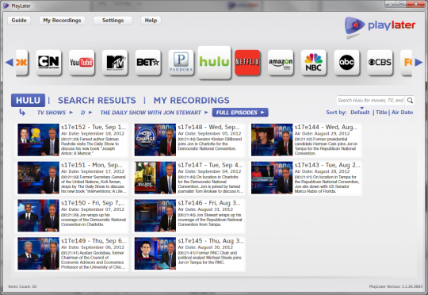Image resolution: width=428 pixels, height=295 pixels.
Task: Open episode s17e143 thumbnail
Action: [x=272, y=178]
